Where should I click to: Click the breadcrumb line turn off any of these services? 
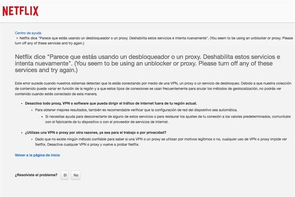click(x=50, y=43)
